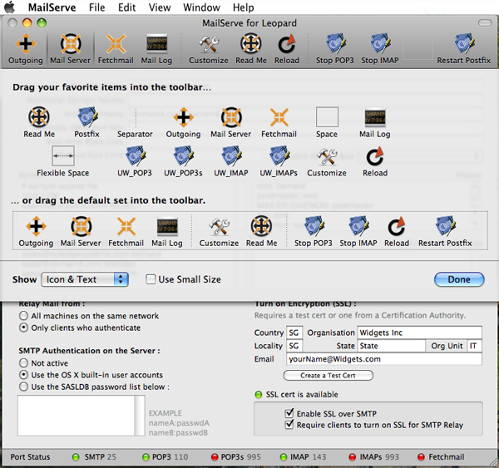Toggle Enable SSL over SMTP checkbox

(x=289, y=413)
